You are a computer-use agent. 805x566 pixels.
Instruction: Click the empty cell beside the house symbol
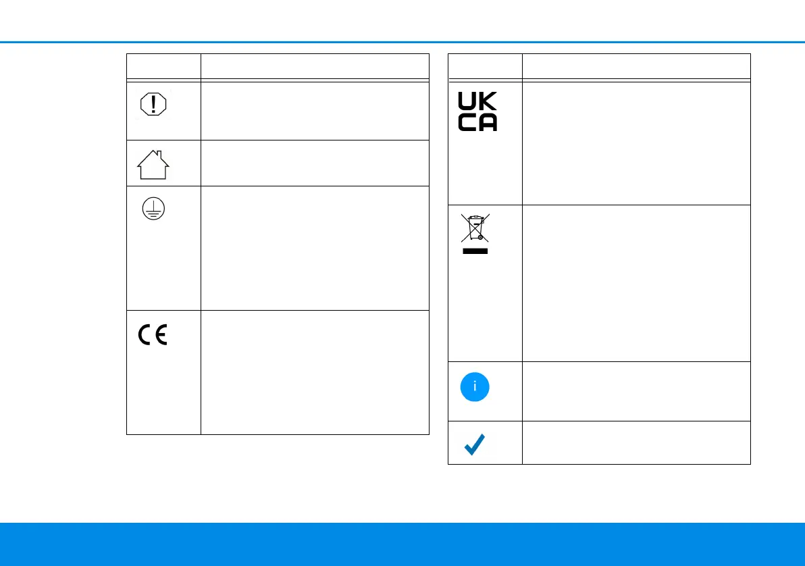(x=315, y=163)
